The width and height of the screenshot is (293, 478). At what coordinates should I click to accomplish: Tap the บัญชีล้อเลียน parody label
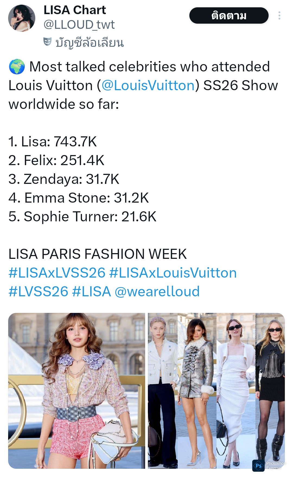tap(90, 43)
